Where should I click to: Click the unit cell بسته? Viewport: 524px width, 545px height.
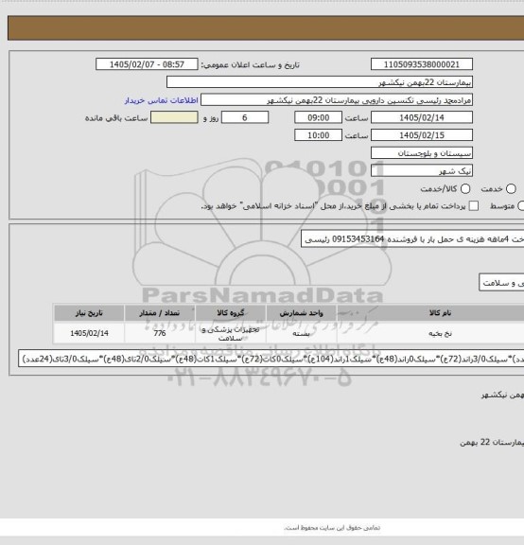(302, 333)
